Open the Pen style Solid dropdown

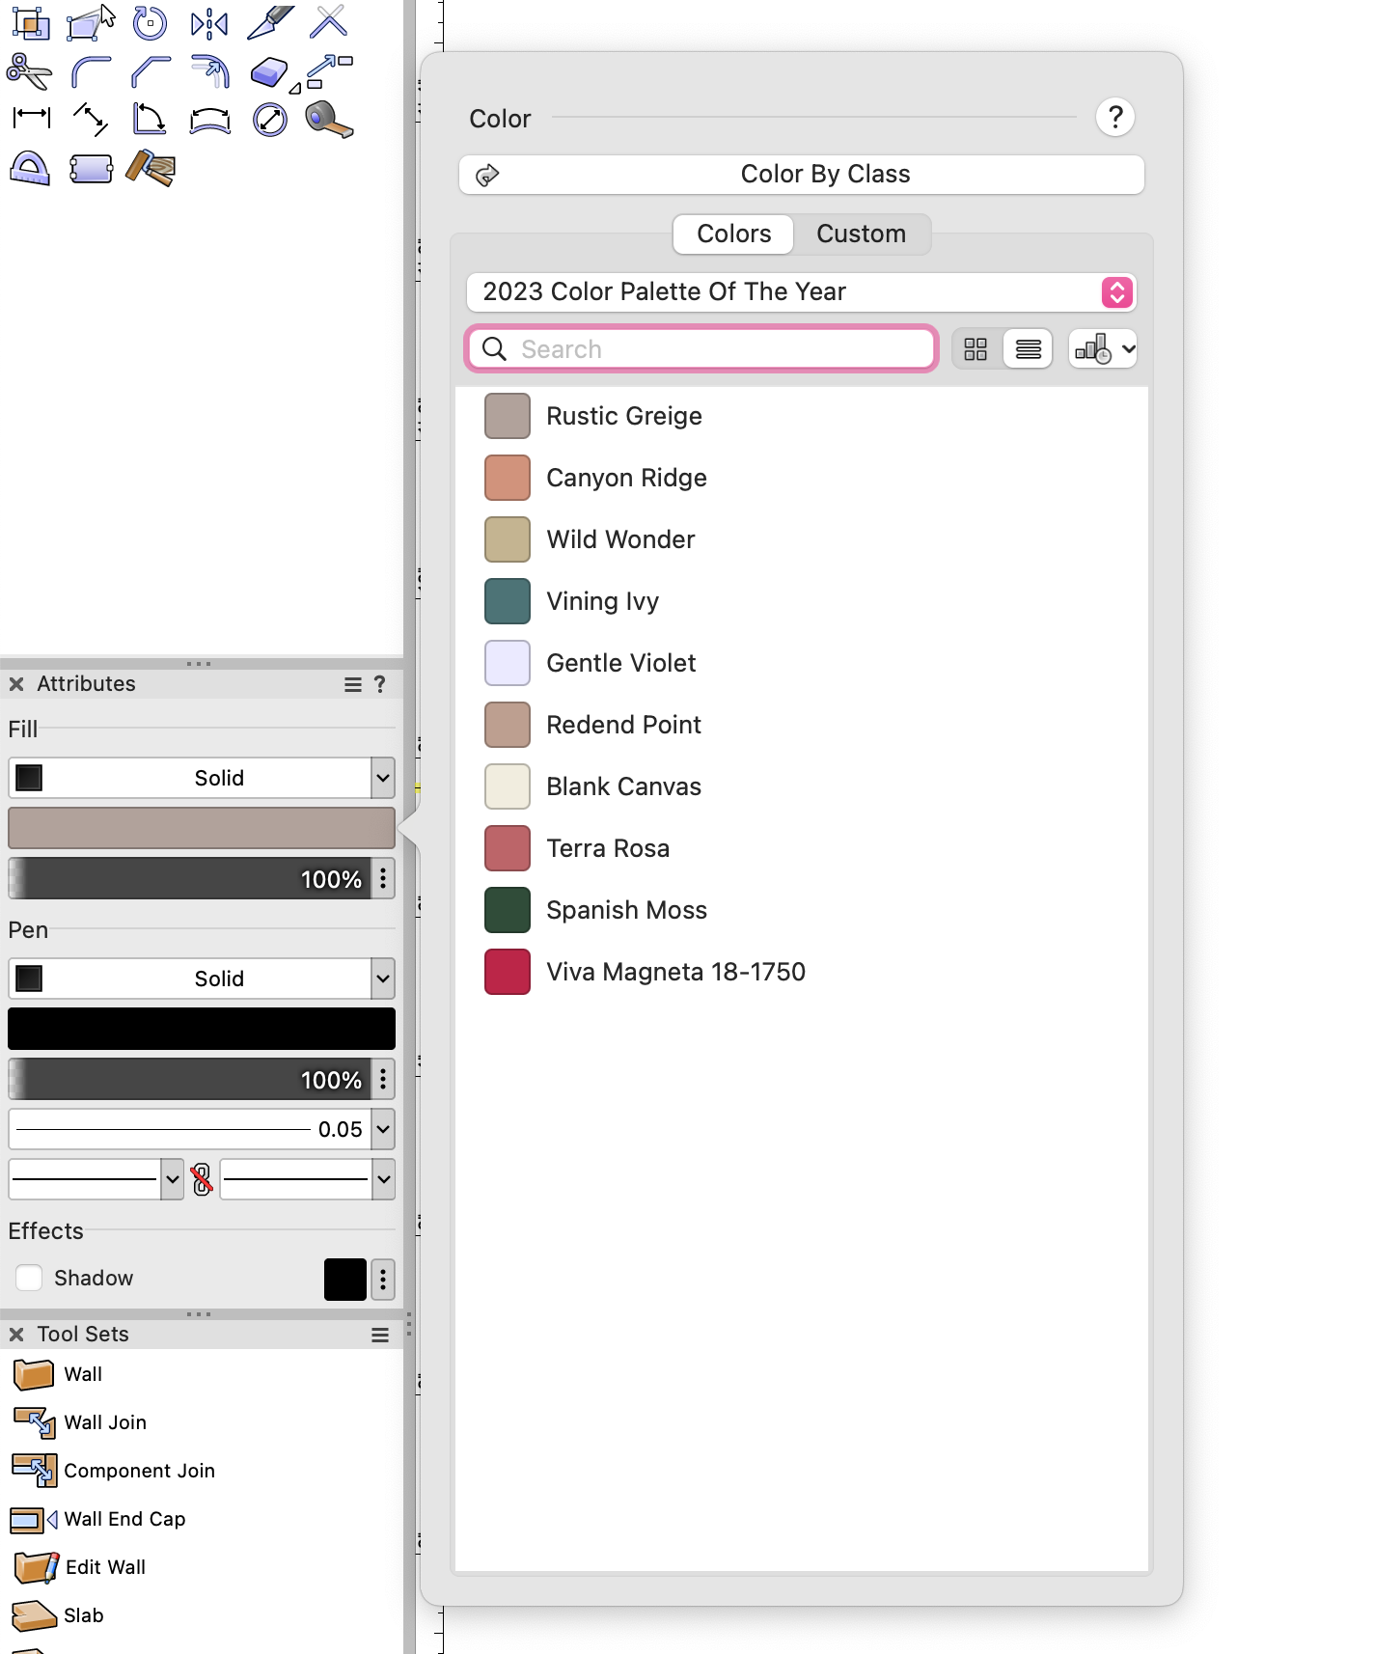click(x=202, y=979)
